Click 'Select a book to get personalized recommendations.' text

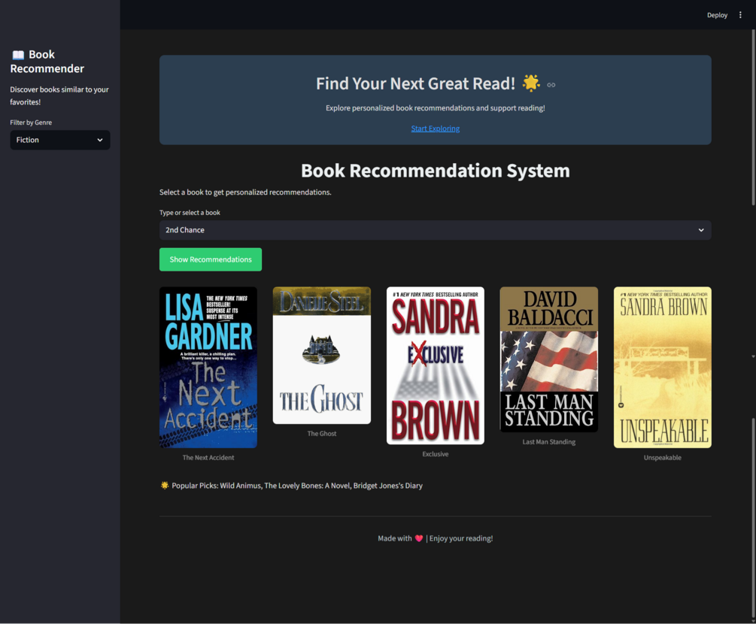click(x=245, y=192)
